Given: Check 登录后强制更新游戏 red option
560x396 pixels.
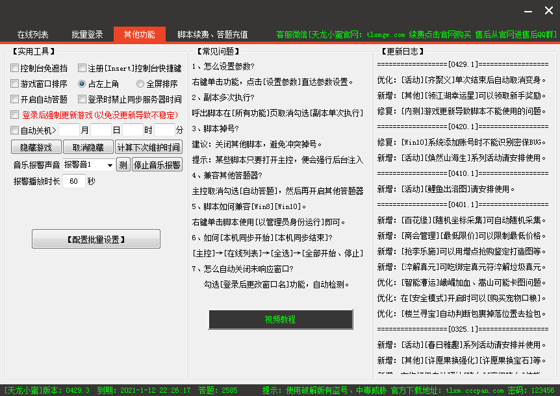Looking at the screenshot, I should click(15, 115).
